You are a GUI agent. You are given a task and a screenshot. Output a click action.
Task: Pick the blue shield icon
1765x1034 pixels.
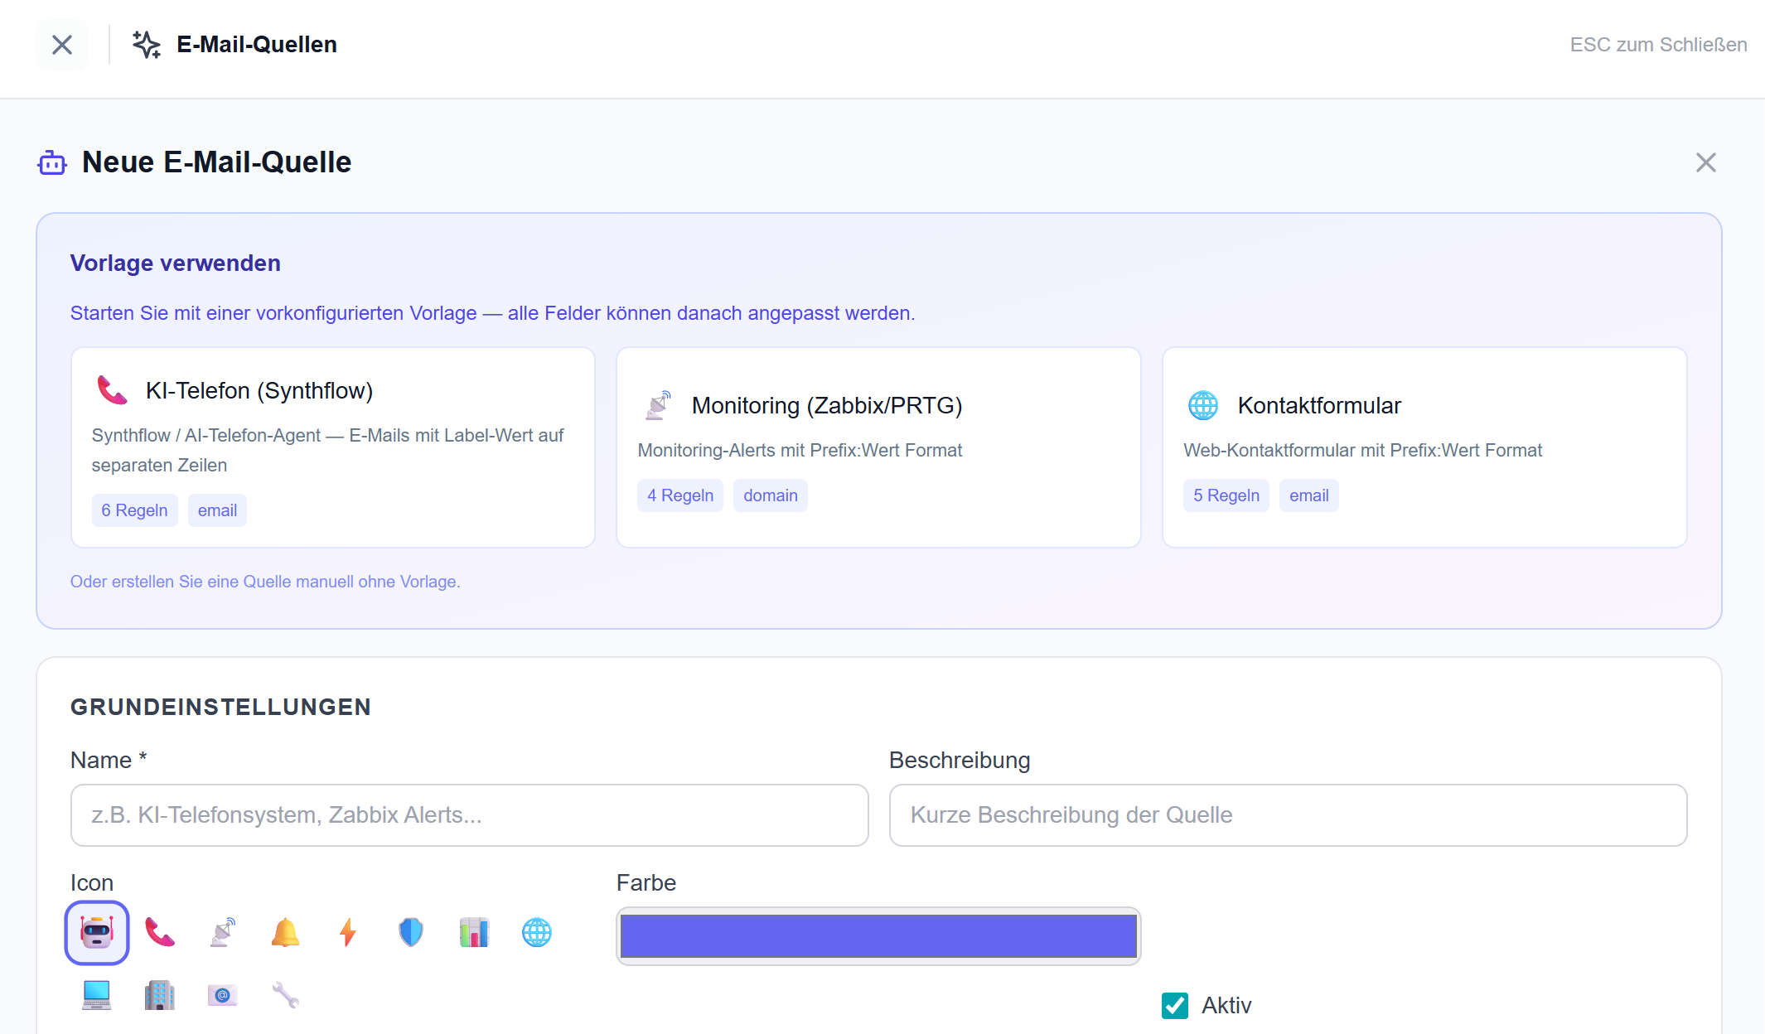[x=411, y=933]
